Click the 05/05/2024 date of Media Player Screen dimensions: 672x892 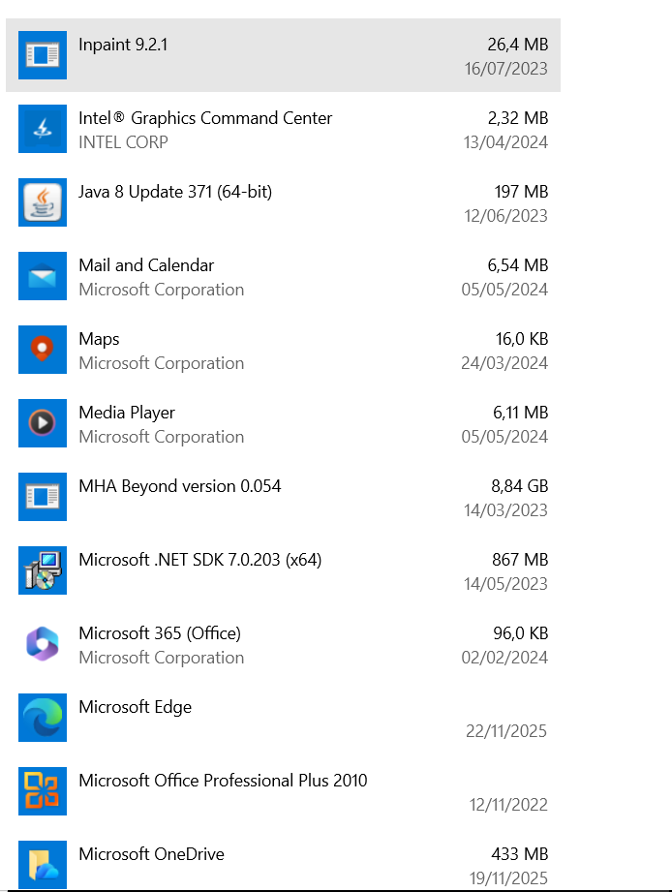pyautogui.click(x=504, y=437)
